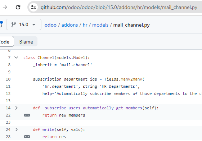Click the fields.Many2many( call text
The image size is (202, 141).
pyautogui.click(x=124, y=79)
